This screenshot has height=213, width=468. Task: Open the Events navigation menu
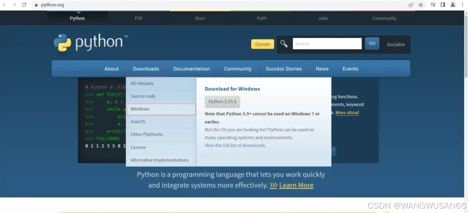click(x=351, y=69)
